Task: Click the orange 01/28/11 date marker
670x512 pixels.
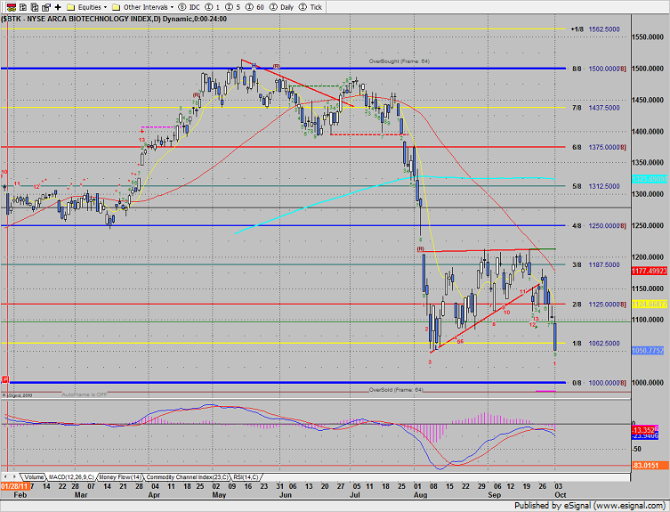Action: pyautogui.click(x=14, y=486)
